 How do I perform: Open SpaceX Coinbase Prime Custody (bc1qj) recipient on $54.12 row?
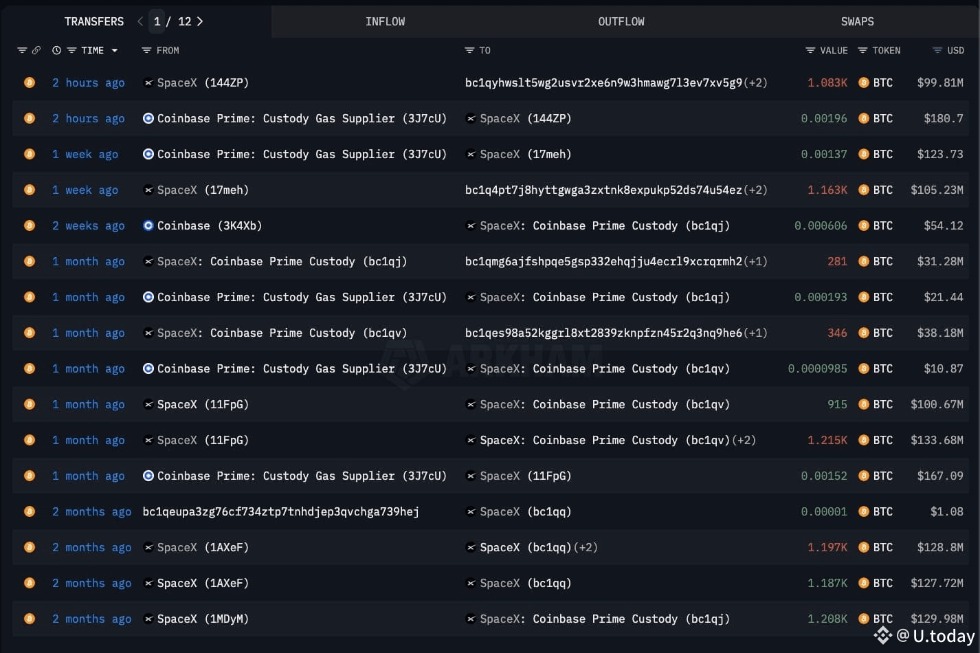(x=605, y=225)
